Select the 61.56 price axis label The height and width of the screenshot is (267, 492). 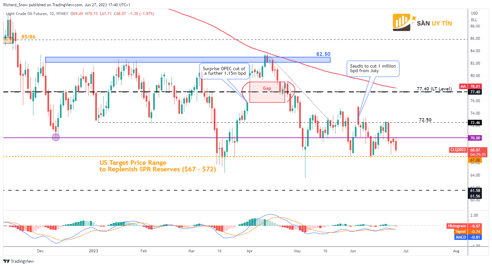tap(475, 196)
